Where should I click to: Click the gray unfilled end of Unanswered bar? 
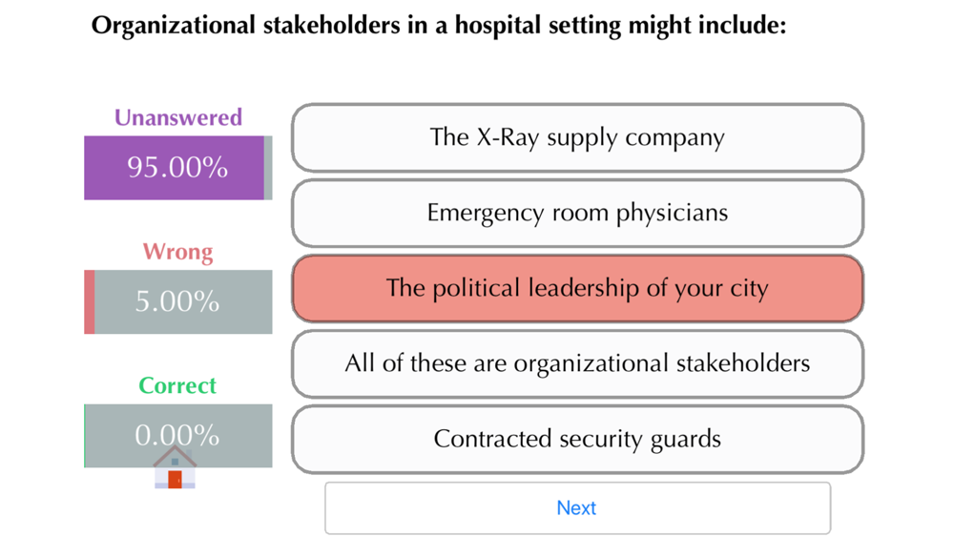point(268,168)
